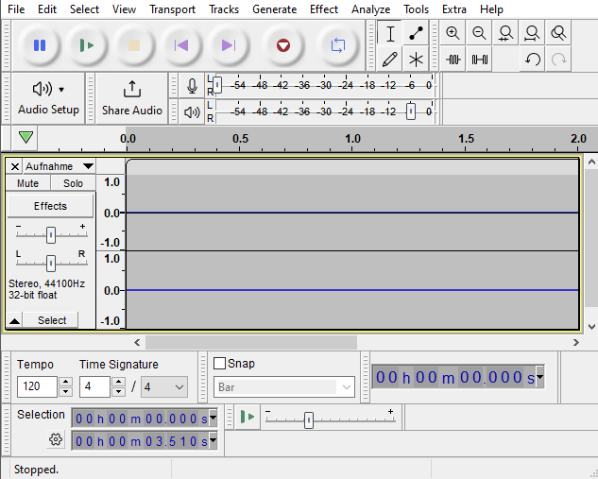This screenshot has width=598, height=479.
Task: Click the track Select button
Action: tap(51, 320)
